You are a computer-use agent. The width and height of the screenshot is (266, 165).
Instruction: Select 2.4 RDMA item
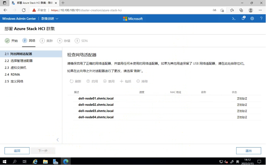31,75
